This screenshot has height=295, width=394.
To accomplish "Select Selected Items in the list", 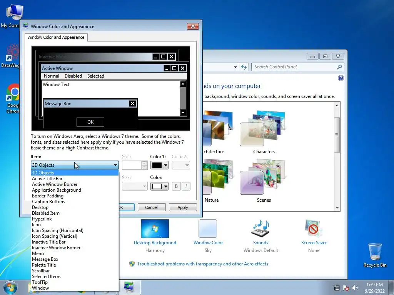I will point(75,277).
